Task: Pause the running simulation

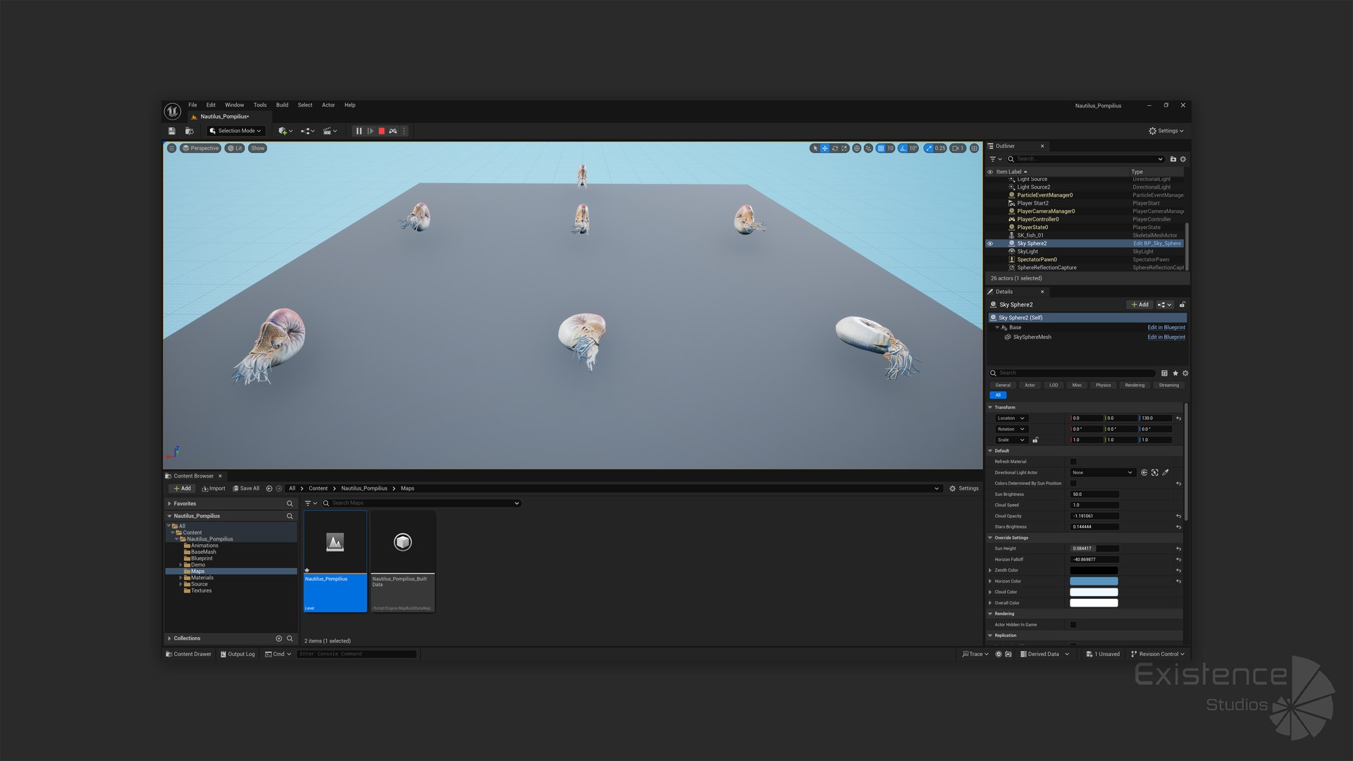Action: [x=359, y=131]
